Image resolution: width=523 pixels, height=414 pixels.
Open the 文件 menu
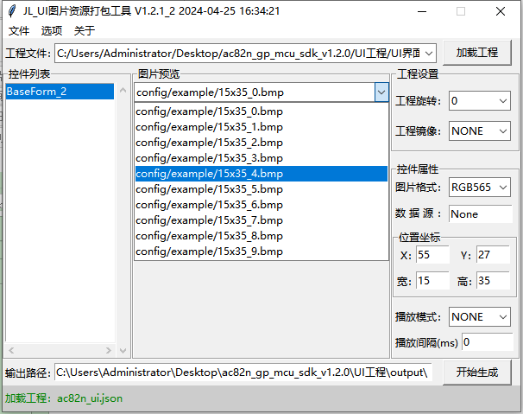click(x=18, y=30)
